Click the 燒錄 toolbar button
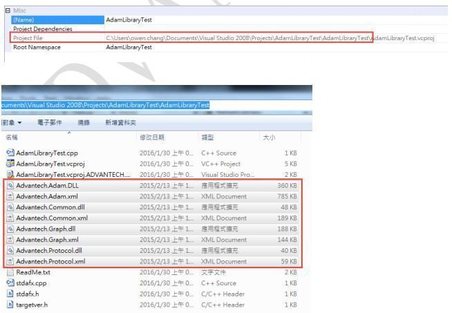The height and width of the screenshot is (313, 452). 84,123
